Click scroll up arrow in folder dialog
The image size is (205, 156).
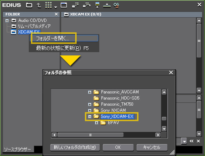pos(164,92)
